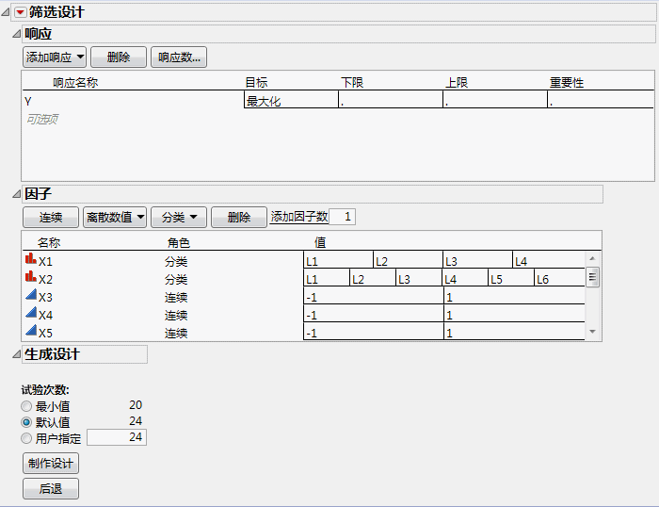Click X1 value cell L4
This screenshot has height=507, width=659.
pyautogui.click(x=549, y=260)
